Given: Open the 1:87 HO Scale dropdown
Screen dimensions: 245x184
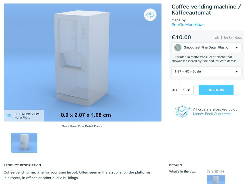Looking at the screenshot, I should (x=207, y=71).
